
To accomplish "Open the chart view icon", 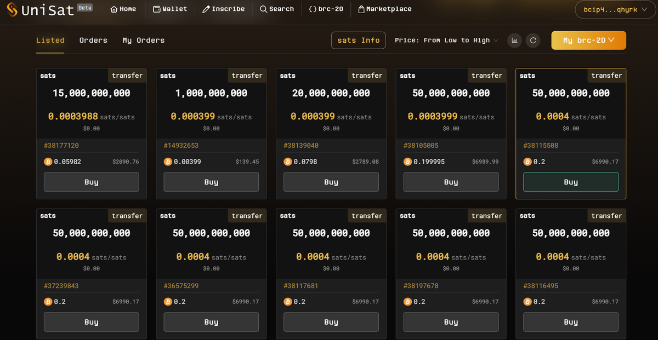I will pos(514,40).
